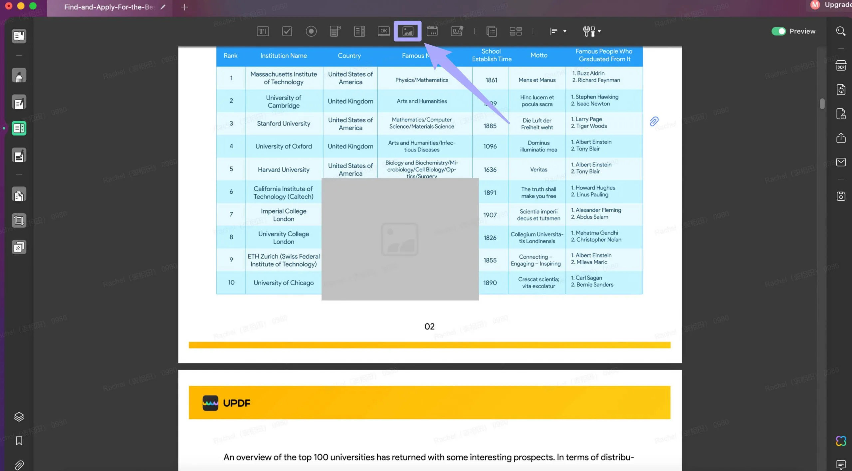The width and height of the screenshot is (852, 471).
Task: Open the Protect PDF lock icon
Action: pos(841,114)
